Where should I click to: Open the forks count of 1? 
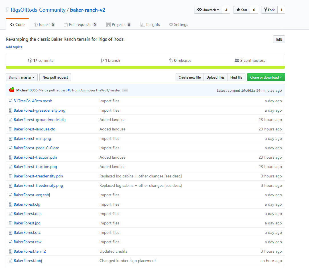(281, 10)
